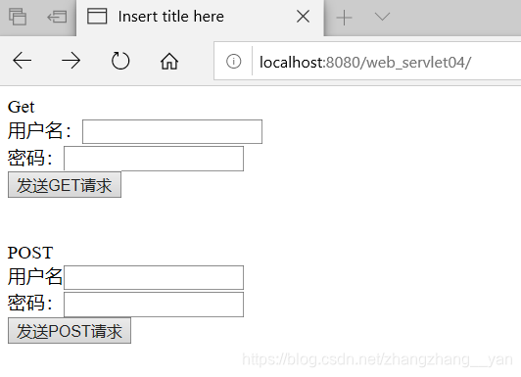This screenshot has height=377, width=521.
Task: Expand the tab preview chevron
Action: (x=382, y=16)
